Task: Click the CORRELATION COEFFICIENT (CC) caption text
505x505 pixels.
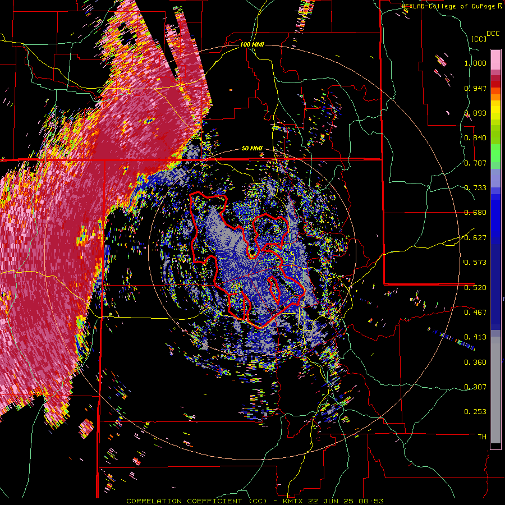Action: tap(197, 501)
